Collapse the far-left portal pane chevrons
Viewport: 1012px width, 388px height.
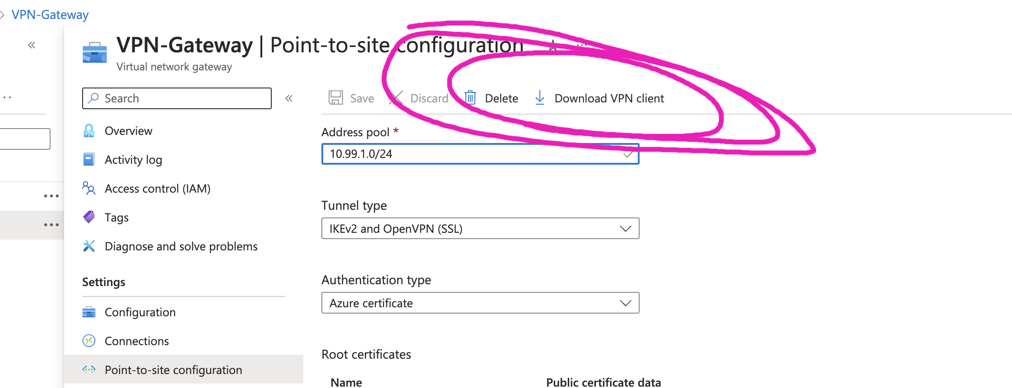(32, 45)
